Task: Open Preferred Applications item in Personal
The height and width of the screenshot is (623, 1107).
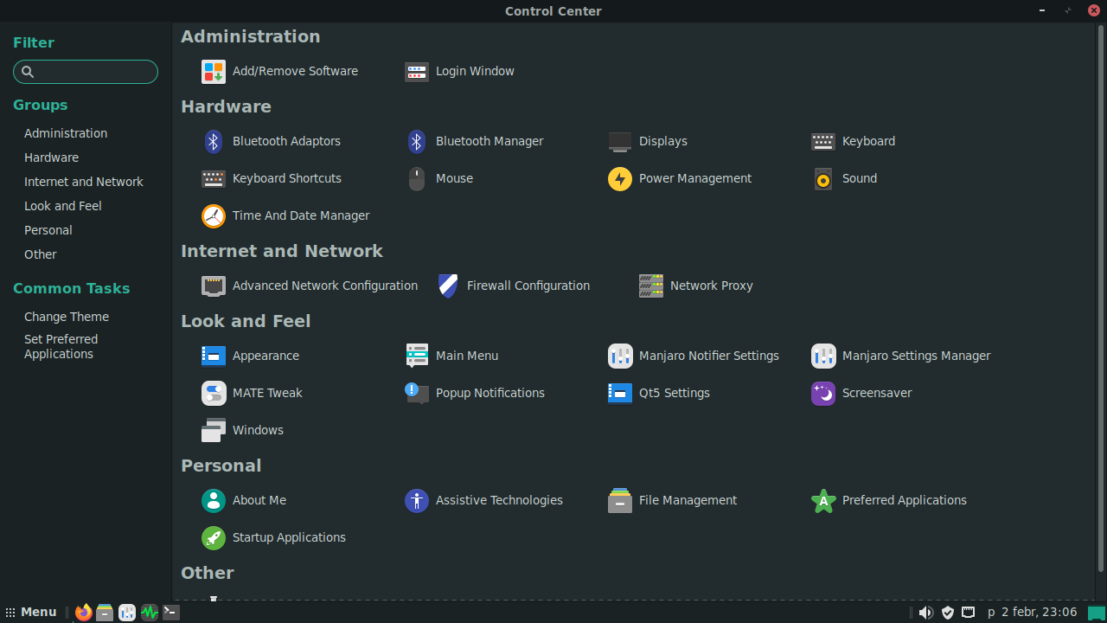Action: (x=889, y=500)
